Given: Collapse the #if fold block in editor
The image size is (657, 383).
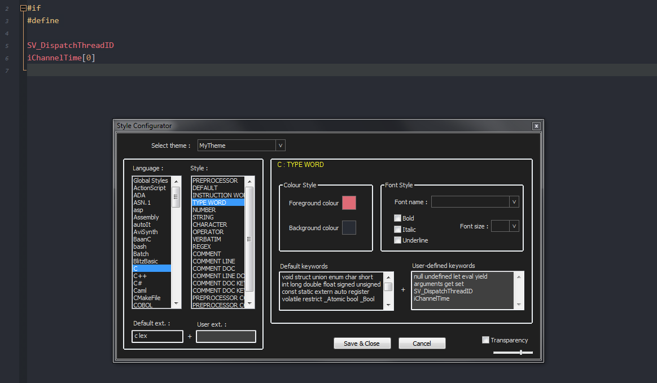Looking at the screenshot, I should (24, 8).
